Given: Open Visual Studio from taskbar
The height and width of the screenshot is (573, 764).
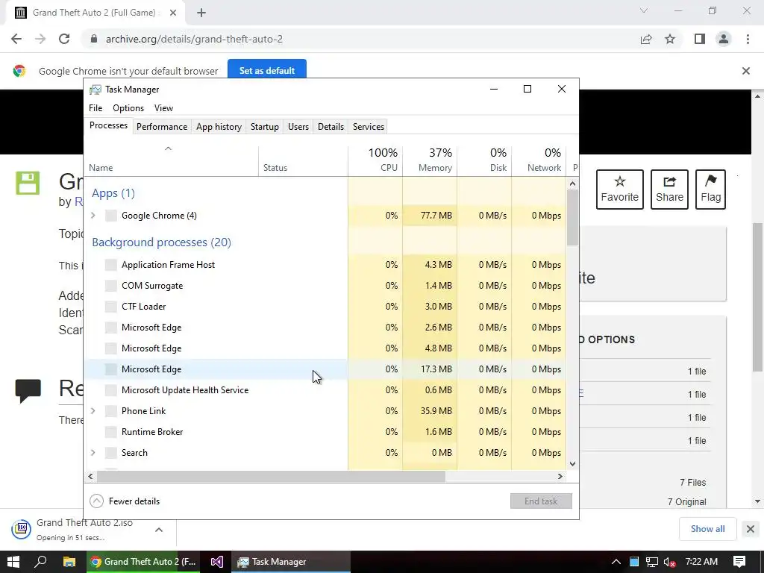Looking at the screenshot, I should [217, 562].
